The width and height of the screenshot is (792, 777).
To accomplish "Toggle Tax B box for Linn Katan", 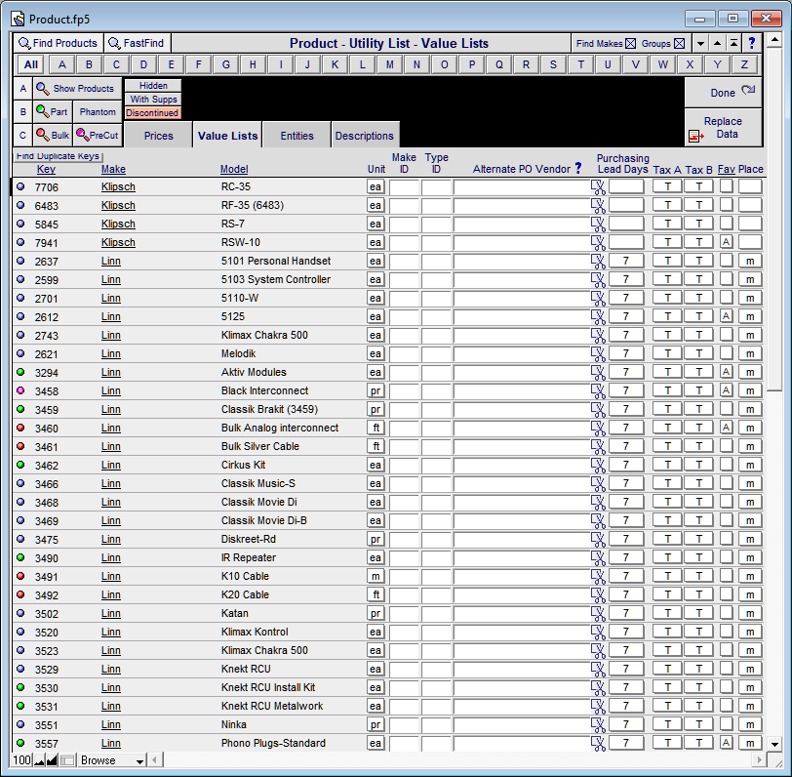I will [699, 613].
